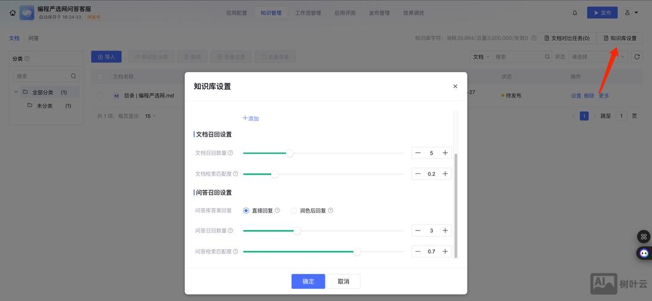Switch to 发布管理 tab
The height and width of the screenshot is (301, 652).
[x=379, y=13]
